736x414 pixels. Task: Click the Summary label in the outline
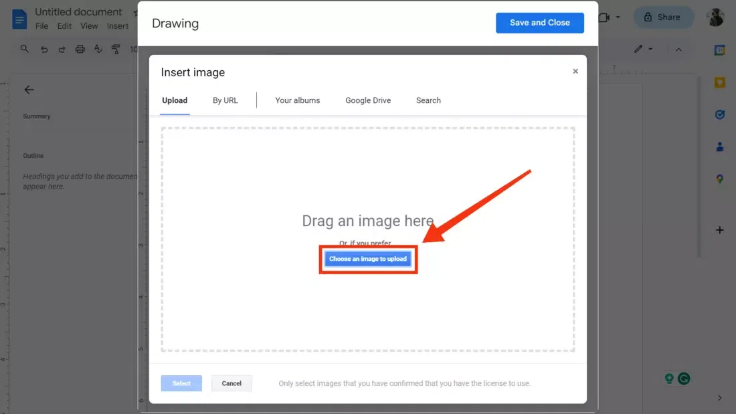point(37,116)
